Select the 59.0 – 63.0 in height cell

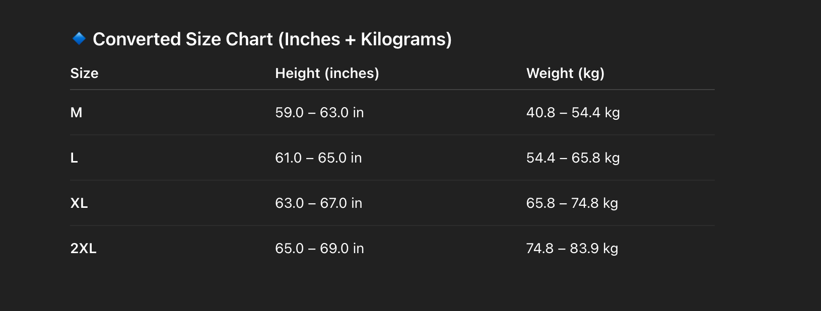319,113
